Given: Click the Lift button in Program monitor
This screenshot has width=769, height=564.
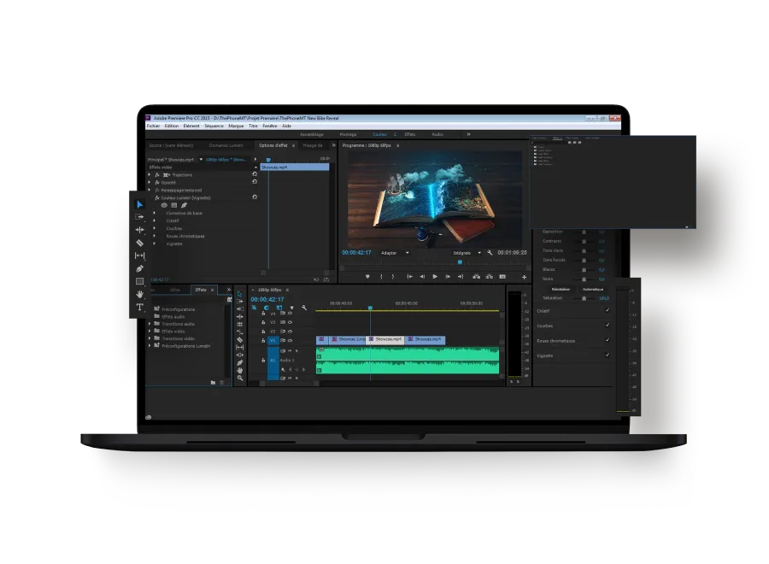Looking at the screenshot, I should [476, 277].
